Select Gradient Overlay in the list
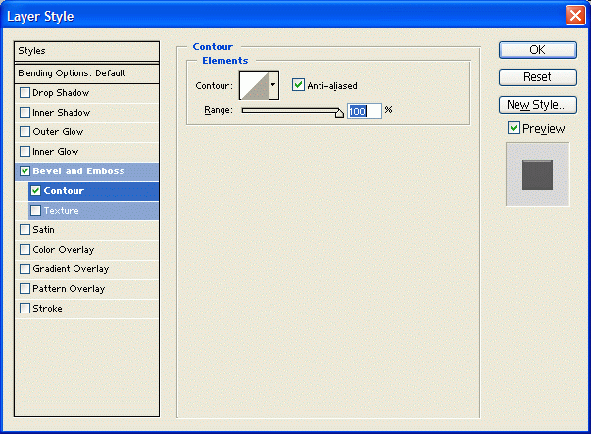This screenshot has height=434, width=591. (x=71, y=269)
